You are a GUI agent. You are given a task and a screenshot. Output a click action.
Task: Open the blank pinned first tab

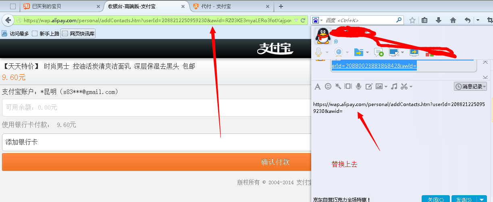[13, 6]
